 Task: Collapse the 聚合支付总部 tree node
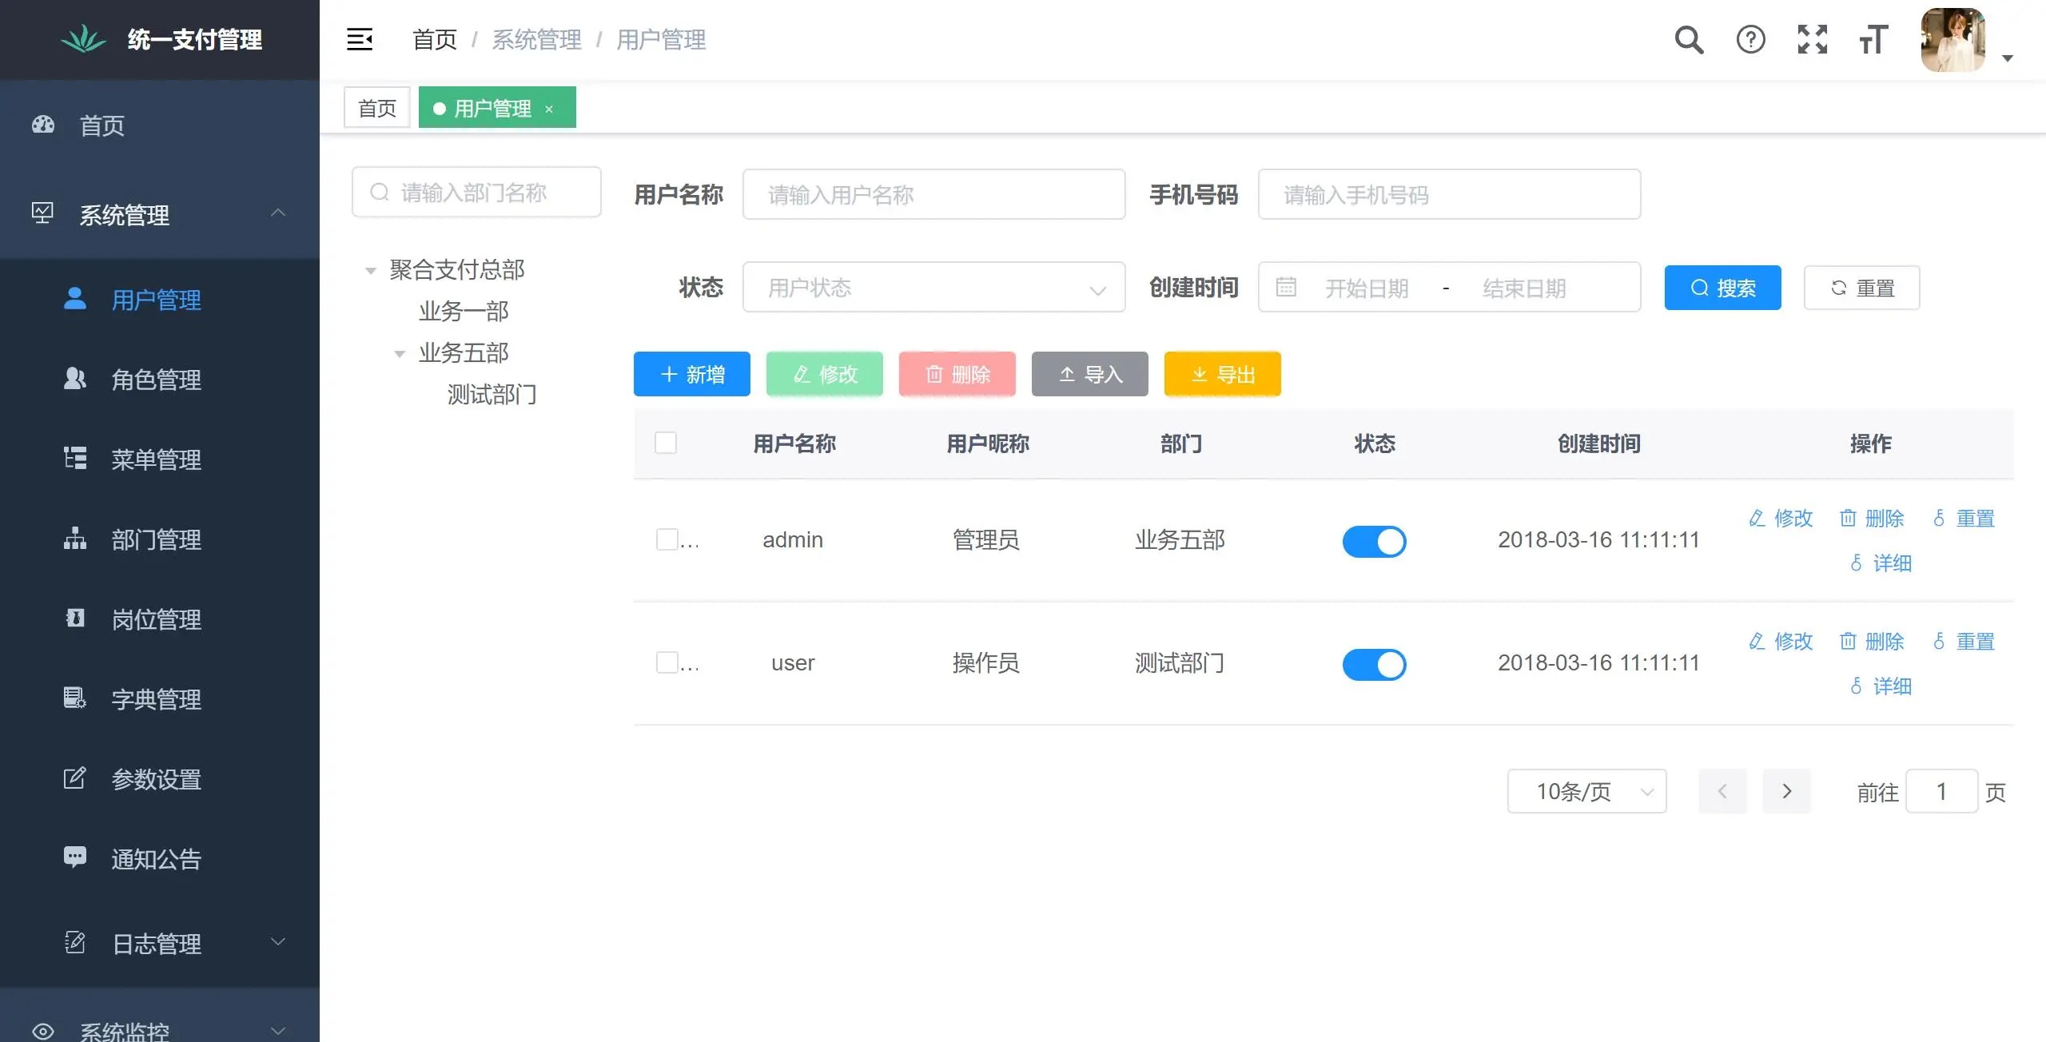click(x=371, y=271)
